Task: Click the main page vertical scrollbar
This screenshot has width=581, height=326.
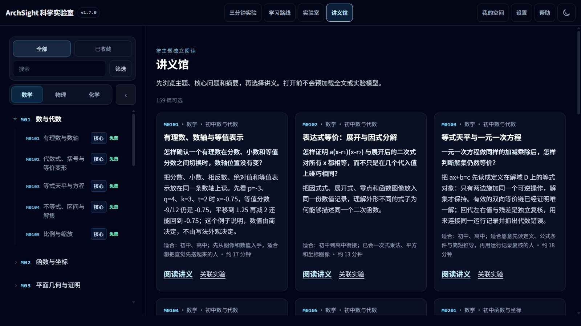Action: tap(578, 72)
